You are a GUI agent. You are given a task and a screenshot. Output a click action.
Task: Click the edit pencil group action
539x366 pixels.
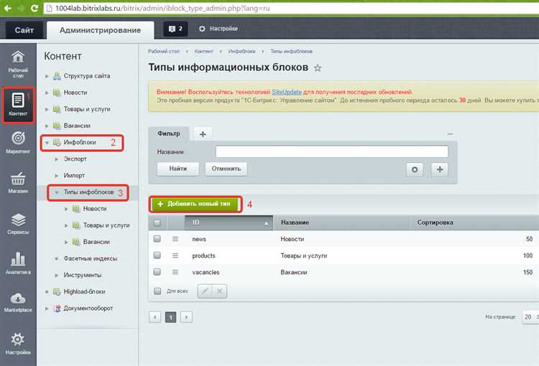point(205,291)
